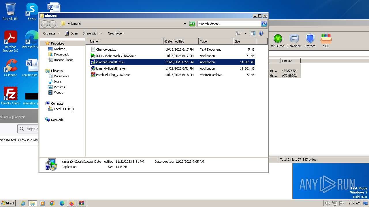Open the Organize dropdown menu
Image resolution: width=369 pixels, height=207 pixels.
click(51, 33)
